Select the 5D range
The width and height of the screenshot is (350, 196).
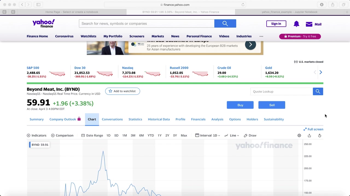pyautogui.click(x=116, y=135)
